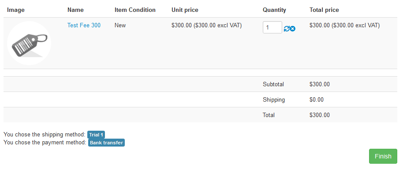403x180 pixels.
Task: Click the refresh quantity icon
Action: [287, 29]
